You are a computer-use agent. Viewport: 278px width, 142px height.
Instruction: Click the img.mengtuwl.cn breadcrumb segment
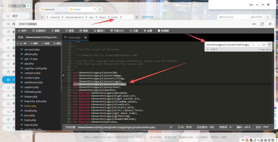[74, 17]
